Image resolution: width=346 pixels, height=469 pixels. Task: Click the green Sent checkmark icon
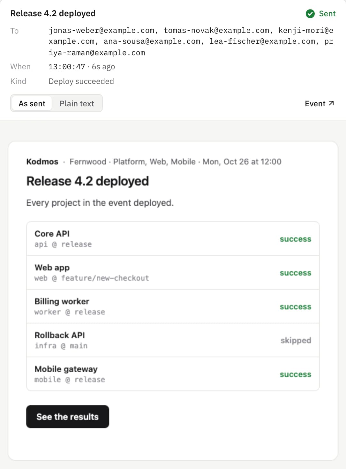click(x=310, y=14)
